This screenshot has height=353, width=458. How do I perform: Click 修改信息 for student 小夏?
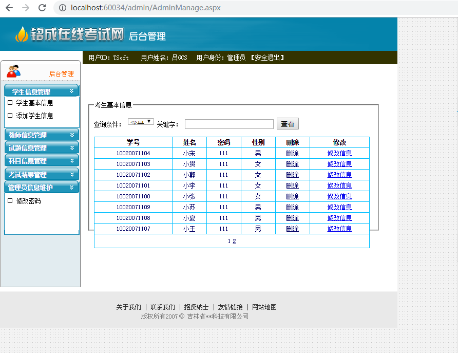[339, 218]
